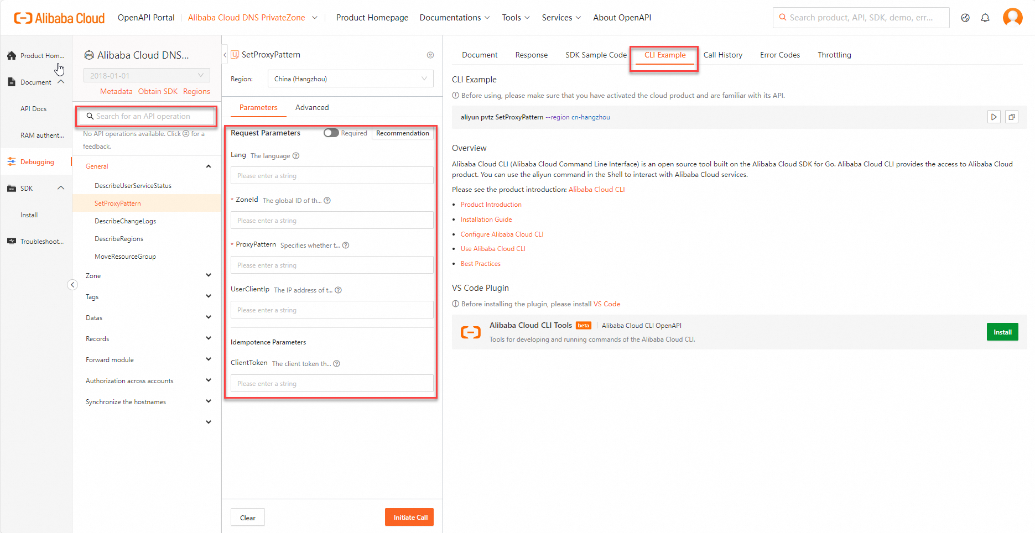The width and height of the screenshot is (1035, 533).
Task: Open the Document section icon in left sidebar
Action: tap(11, 82)
